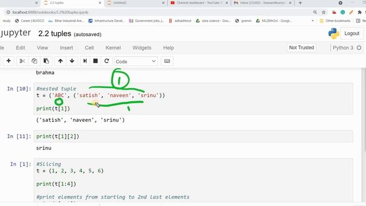Screen dimensions: 366x206
Task: Open the View menu
Action: 42,47
